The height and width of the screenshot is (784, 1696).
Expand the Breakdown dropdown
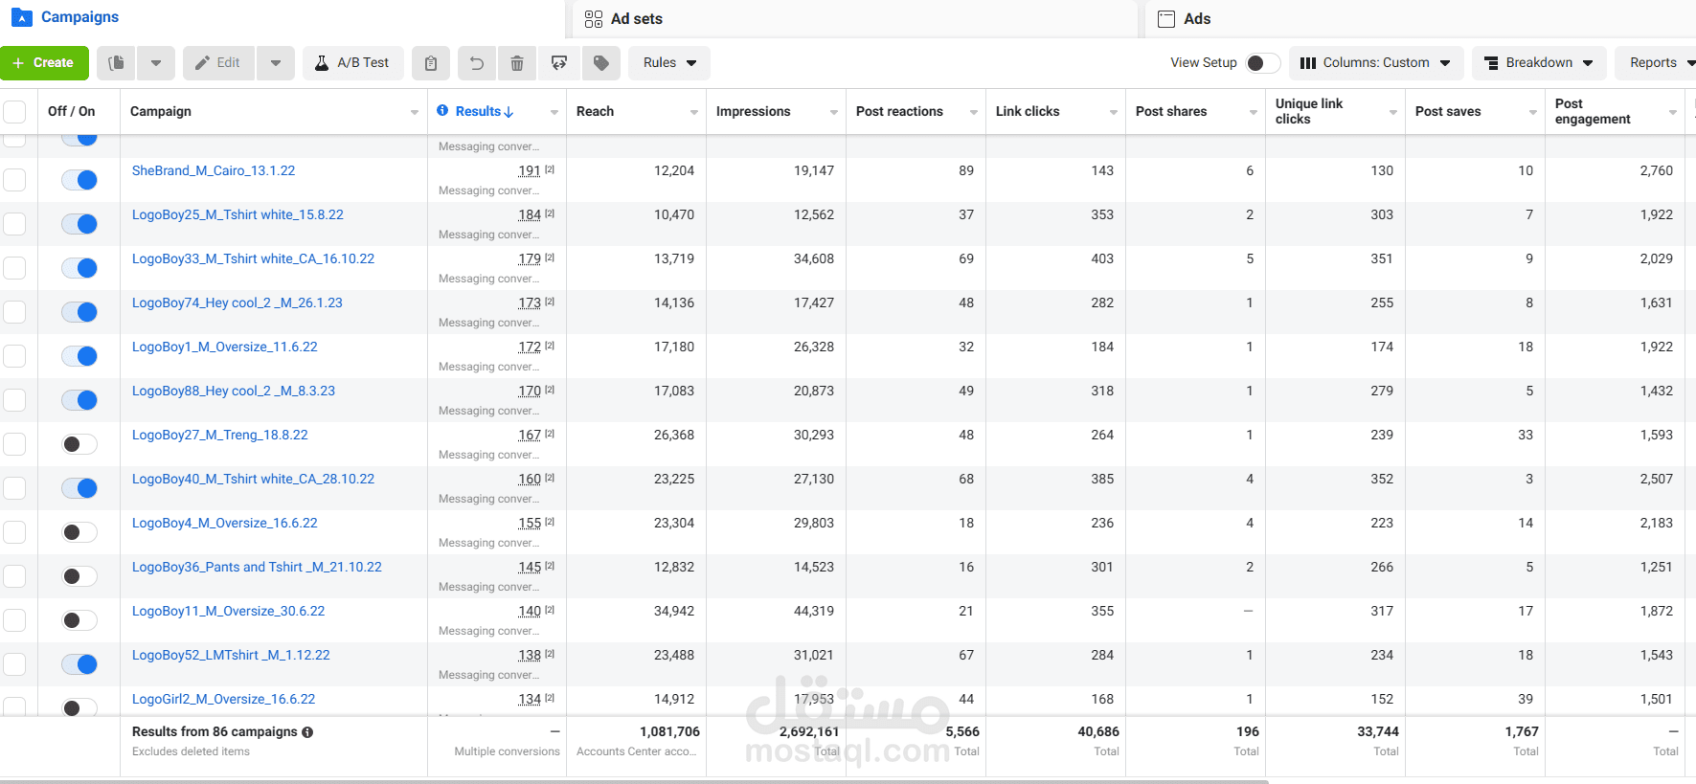1538,63
